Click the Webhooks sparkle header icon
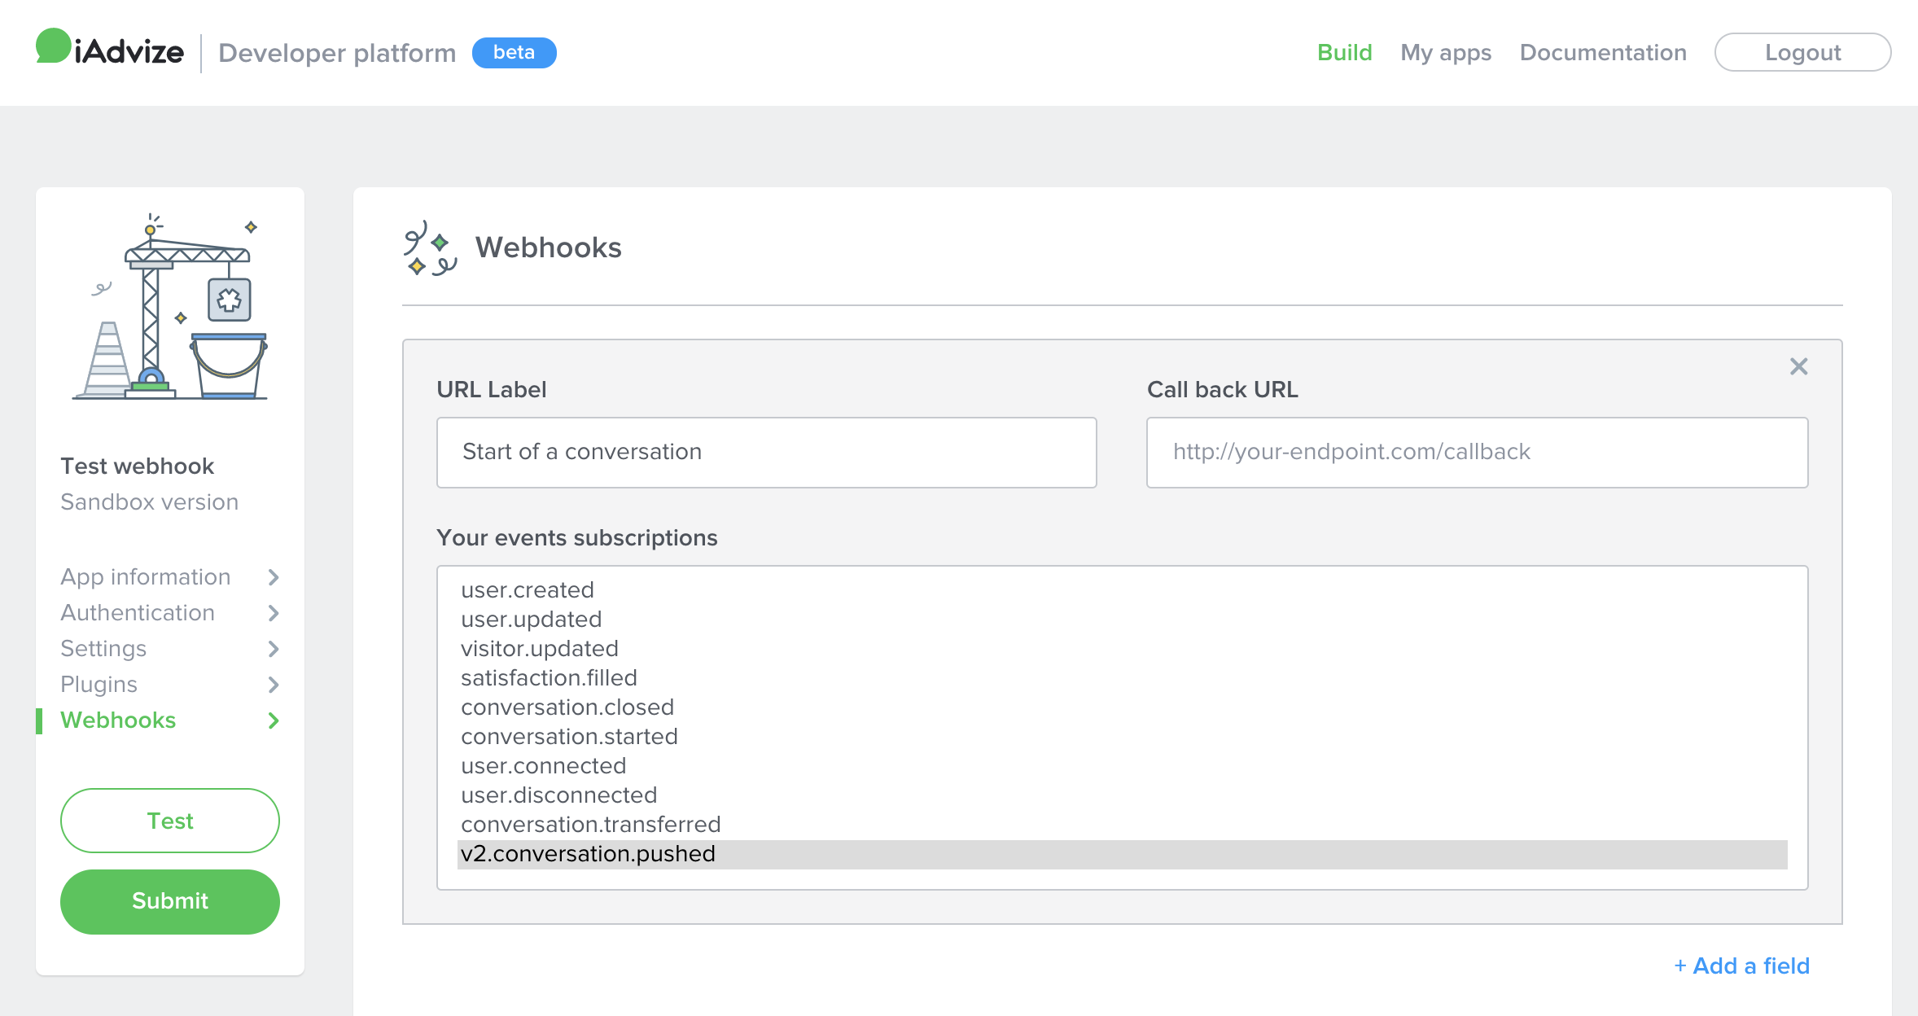The image size is (1918, 1016). [x=430, y=248]
